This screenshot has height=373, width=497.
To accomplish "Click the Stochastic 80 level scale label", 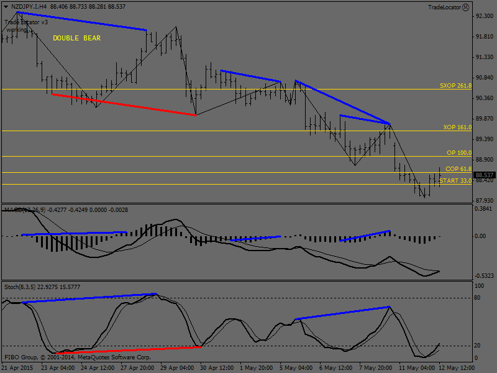I will click(479, 298).
